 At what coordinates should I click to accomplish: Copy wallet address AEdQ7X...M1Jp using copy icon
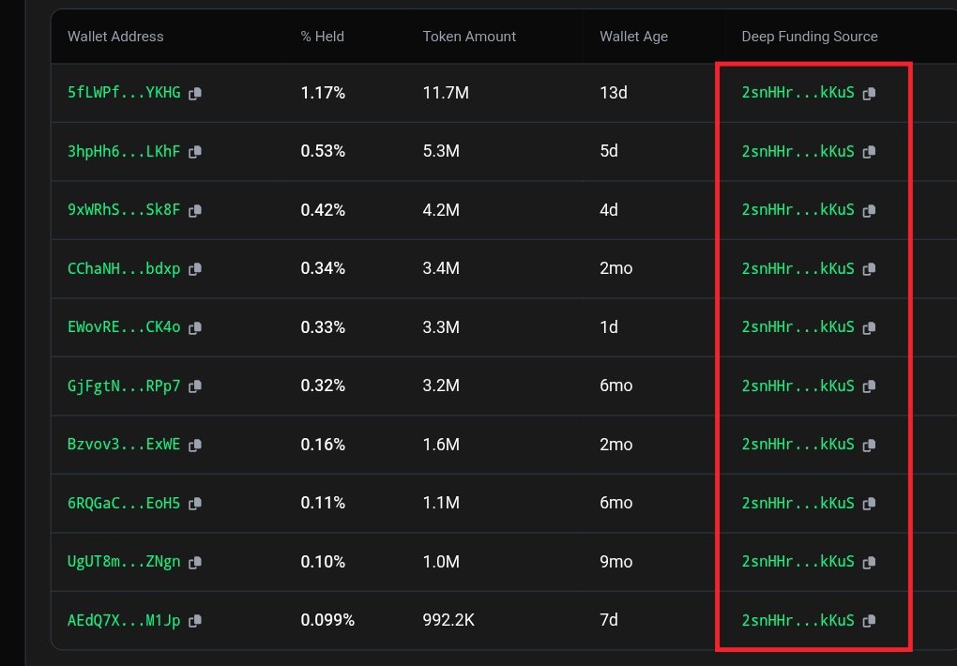click(195, 620)
